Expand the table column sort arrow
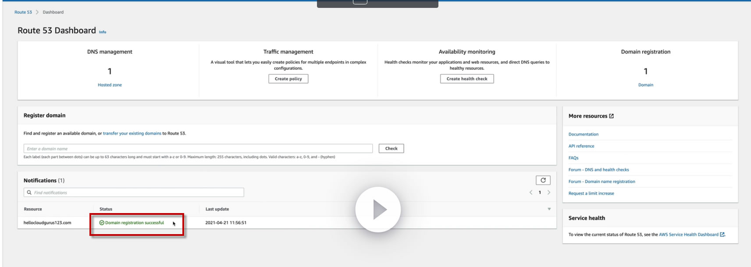 549,209
